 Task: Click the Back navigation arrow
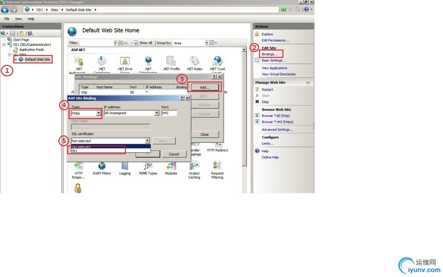point(5,10)
